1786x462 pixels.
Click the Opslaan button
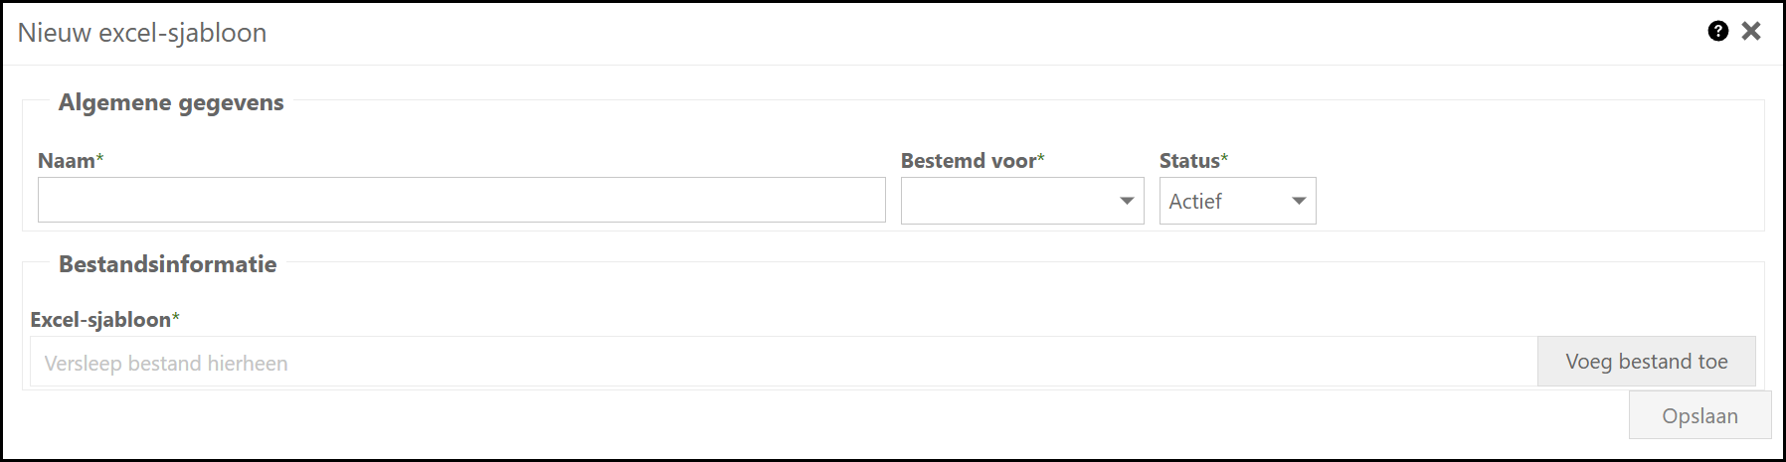pyautogui.click(x=1699, y=415)
